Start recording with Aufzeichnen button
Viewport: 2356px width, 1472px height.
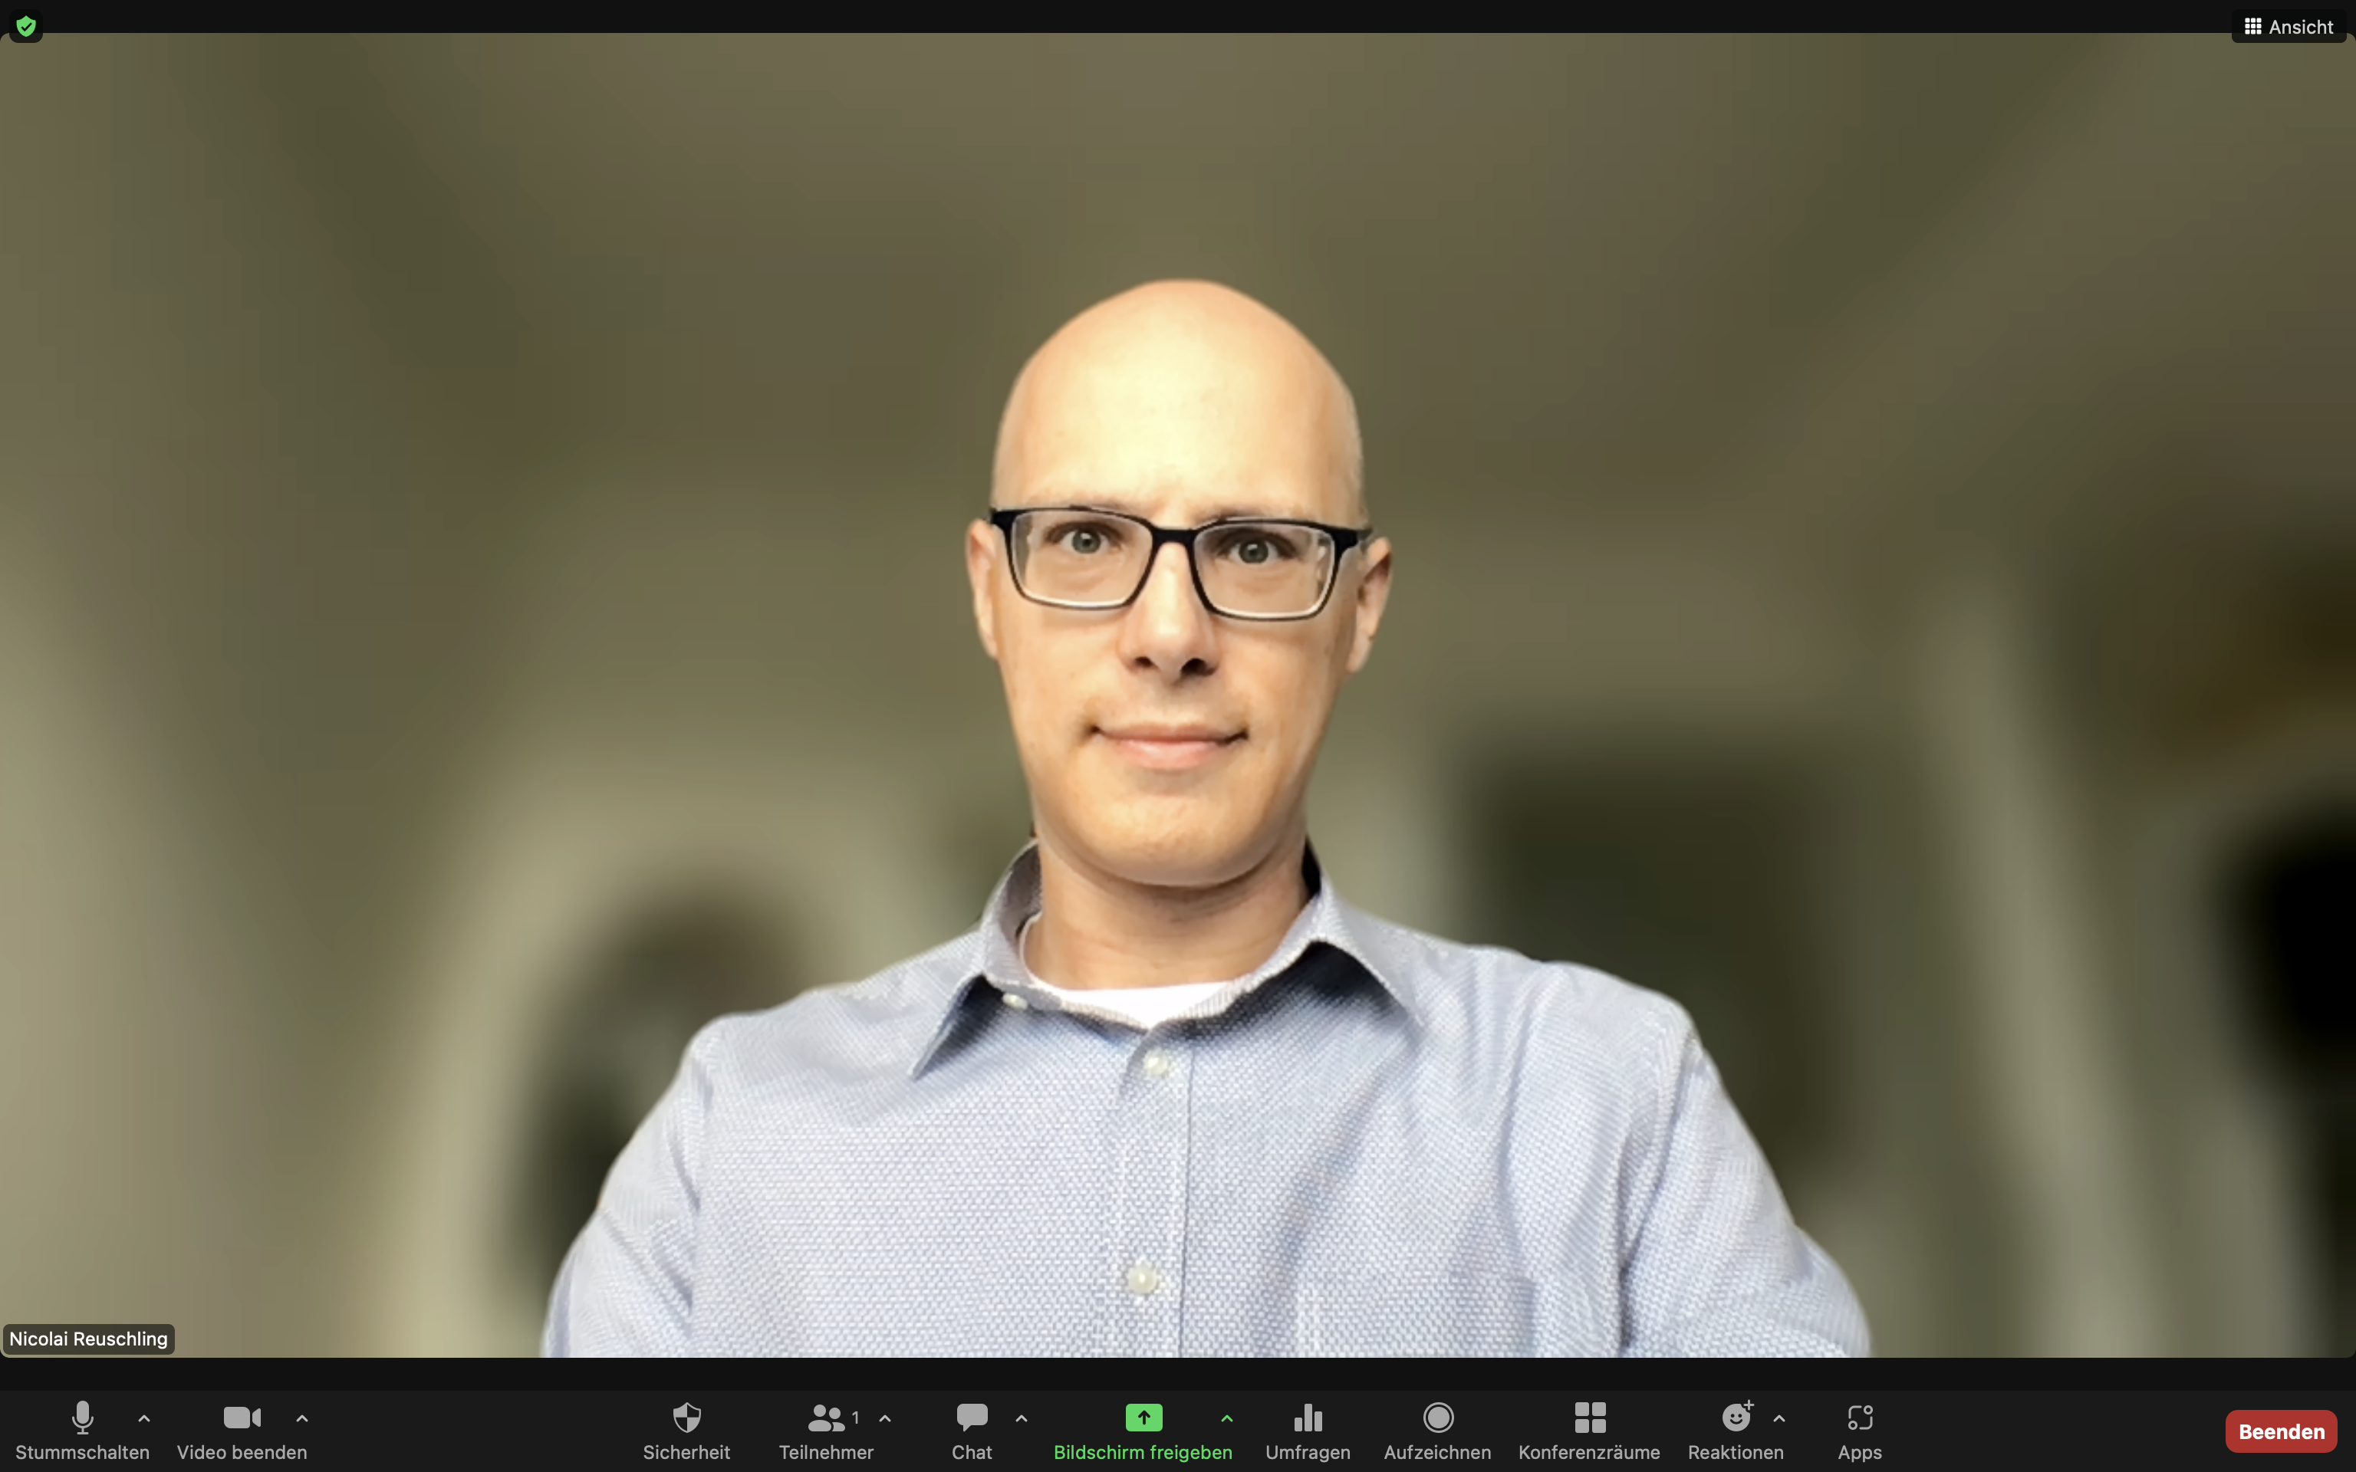point(1437,1428)
